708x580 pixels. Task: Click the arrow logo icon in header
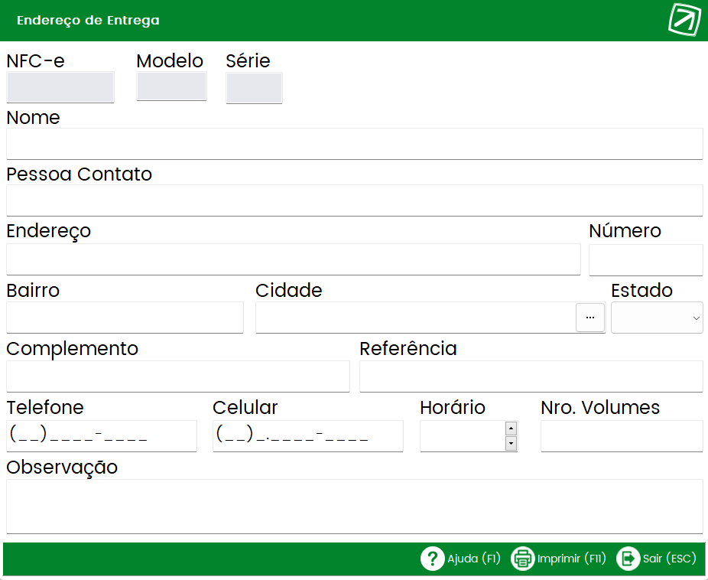pos(684,19)
